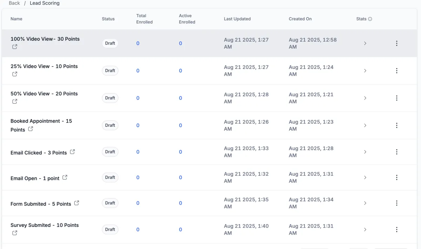Open external link icon for Booked Appointment
Screen dimensions: 421x249
(x=31, y=129)
